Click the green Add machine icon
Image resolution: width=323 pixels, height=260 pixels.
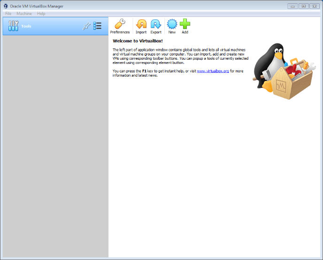coord(185,24)
